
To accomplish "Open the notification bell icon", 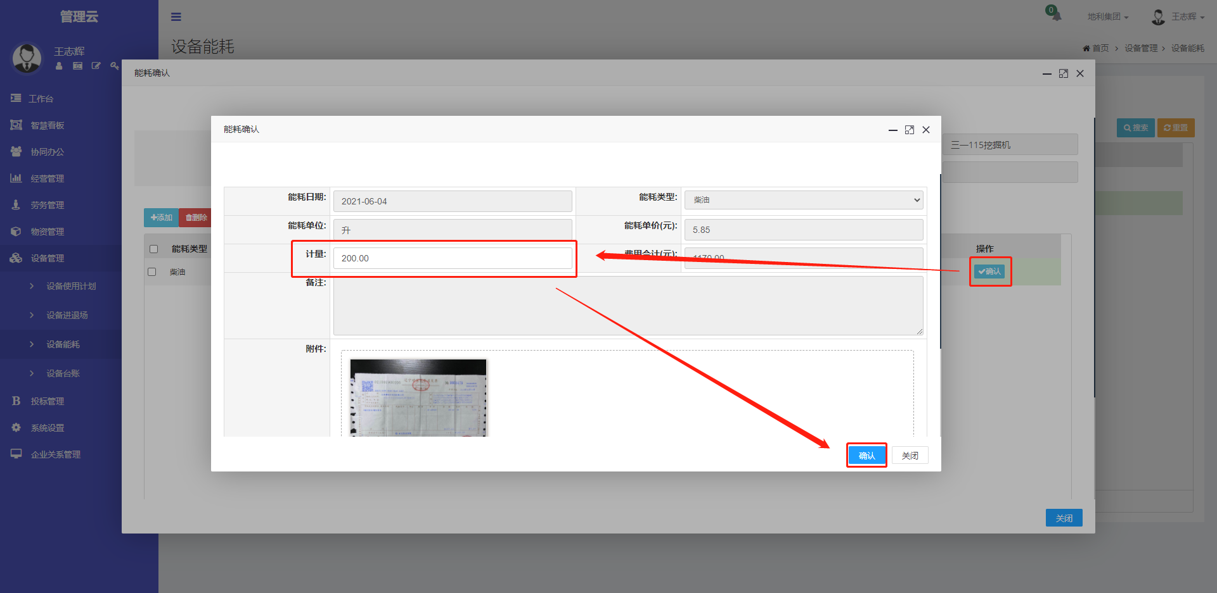I will coord(1055,14).
